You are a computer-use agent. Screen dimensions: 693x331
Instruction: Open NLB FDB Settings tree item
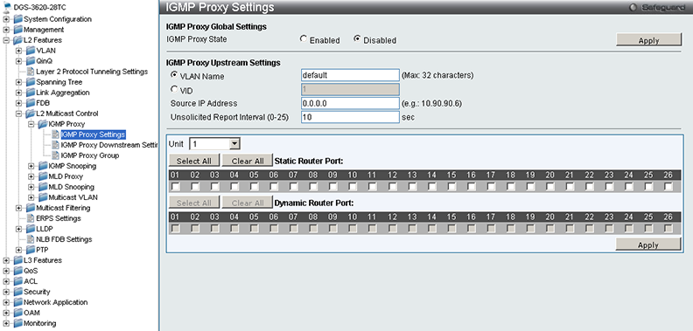(x=64, y=239)
